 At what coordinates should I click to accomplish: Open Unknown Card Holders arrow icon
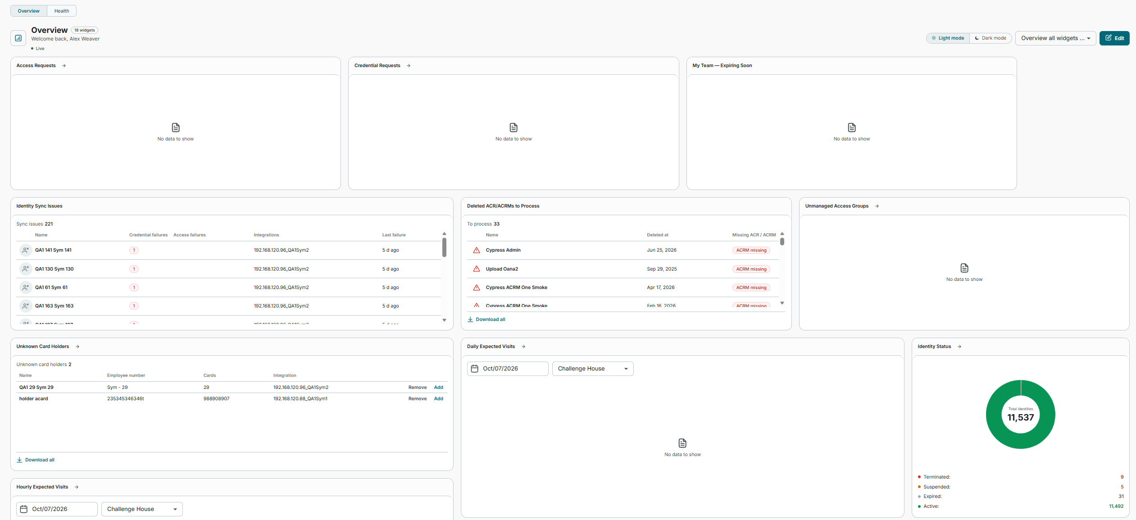coord(77,347)
